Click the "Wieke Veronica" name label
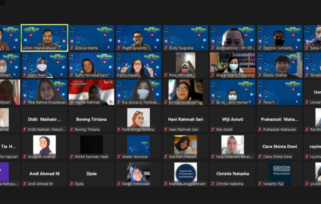Screen dimensions: 321x204 pos(135,156)
